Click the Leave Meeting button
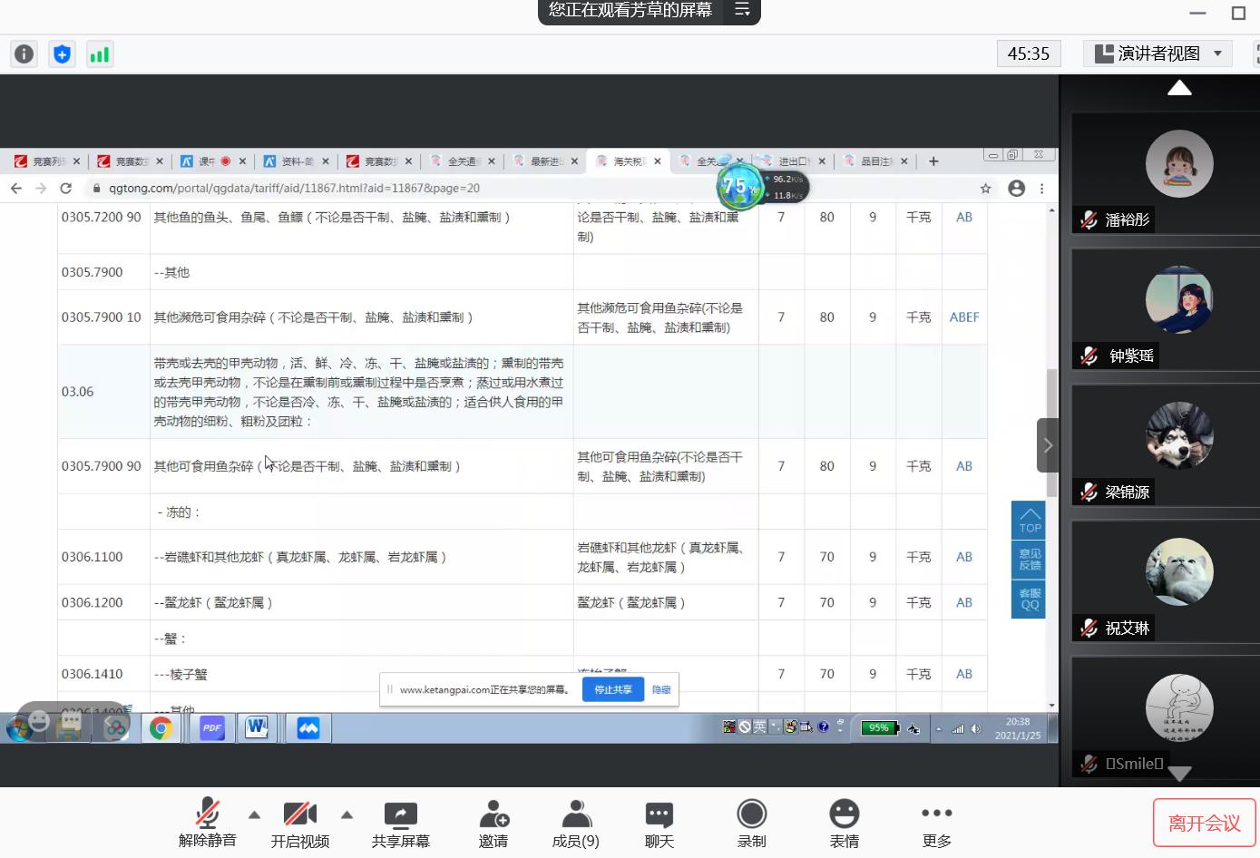This screenshot has height=858, width=1260. 1204,823
